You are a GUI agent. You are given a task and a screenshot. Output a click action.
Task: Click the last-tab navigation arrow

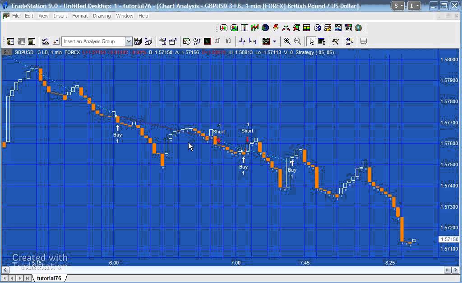coord(28,278)
